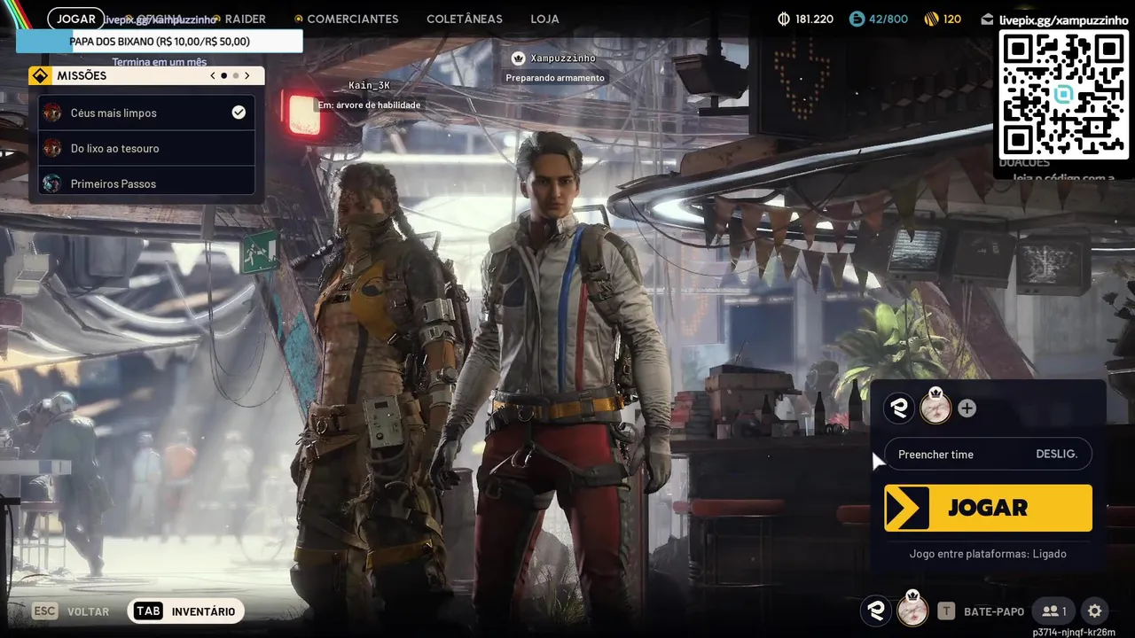The image size is (1135, 638).
Task: Click the T key chat shortcut icon
Action: (x=947, y=611)
